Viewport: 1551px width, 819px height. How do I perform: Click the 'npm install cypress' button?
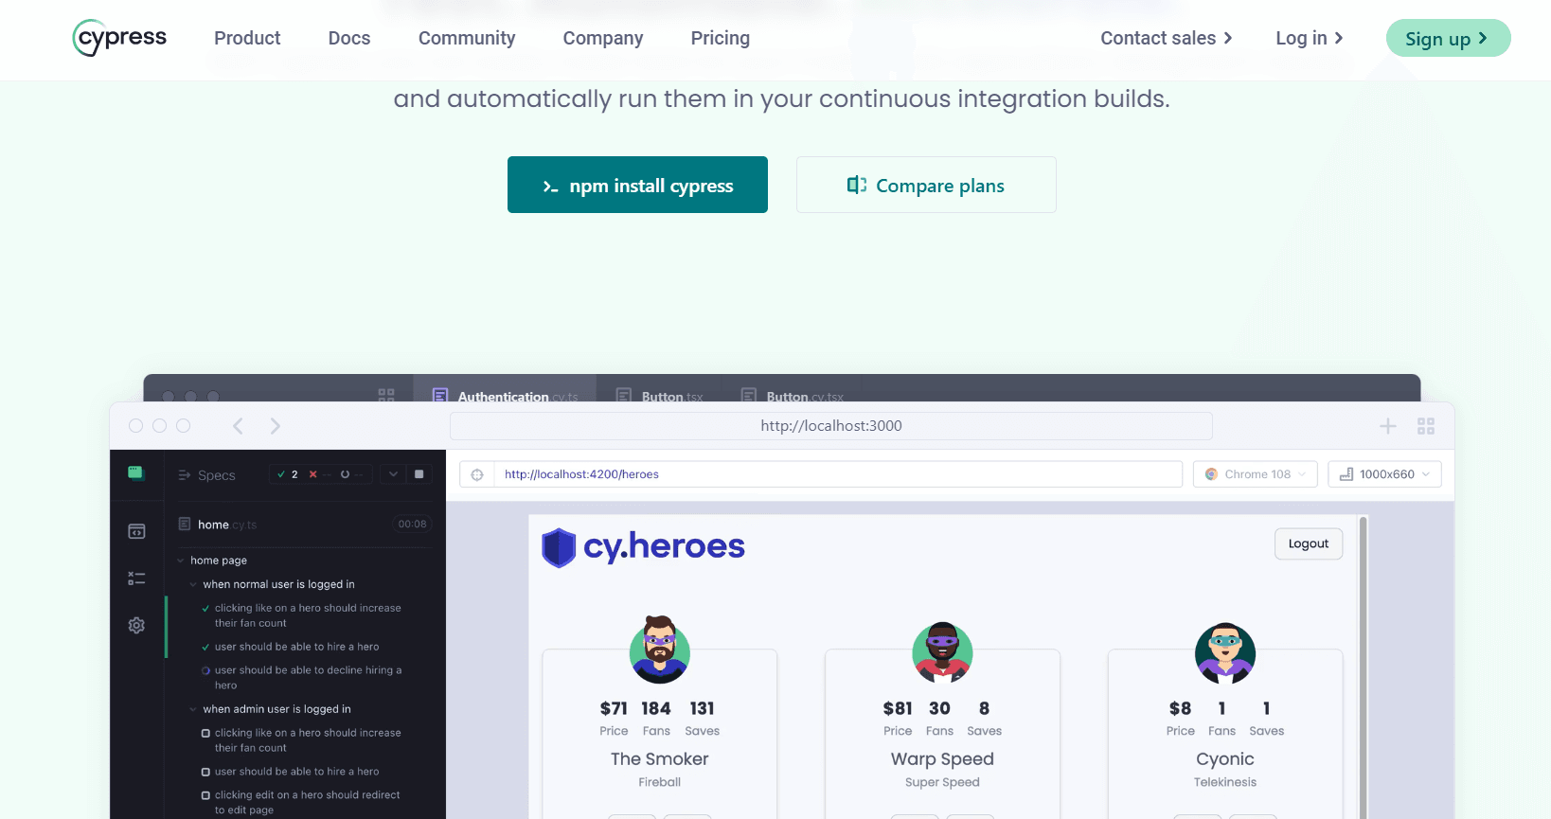tap(637, 185)
